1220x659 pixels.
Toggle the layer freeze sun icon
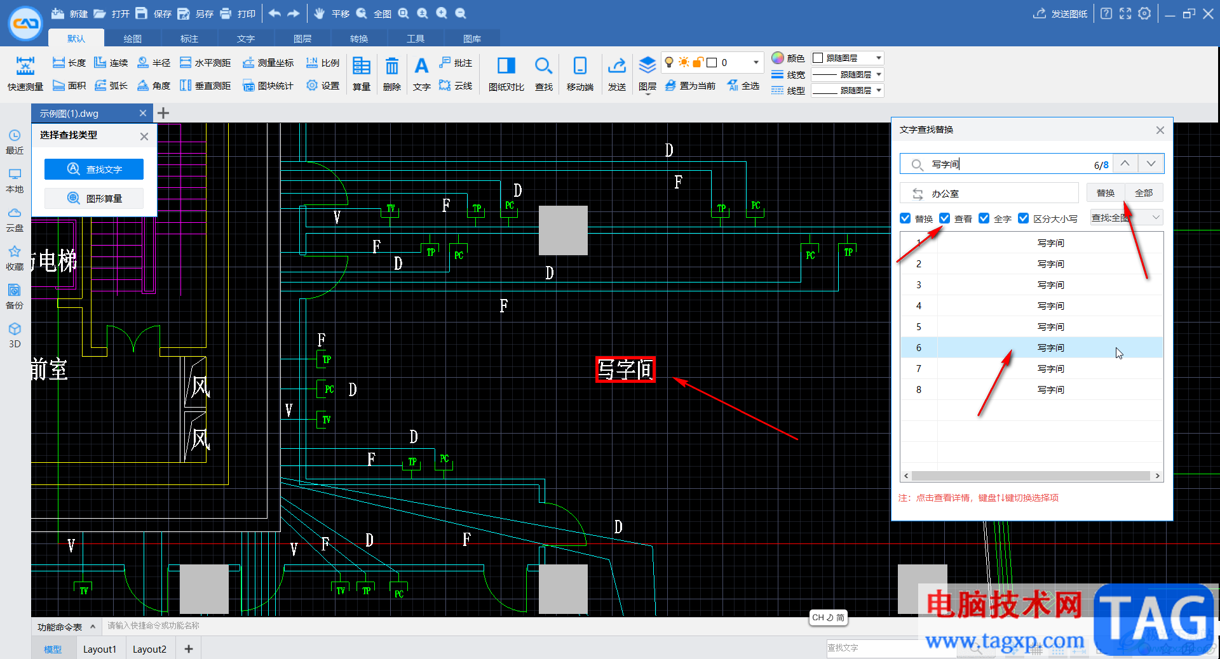click(684, 62)
